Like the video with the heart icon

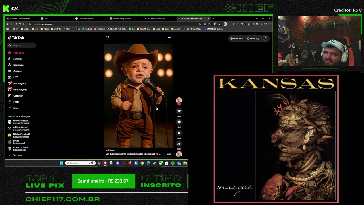(179, 111)
